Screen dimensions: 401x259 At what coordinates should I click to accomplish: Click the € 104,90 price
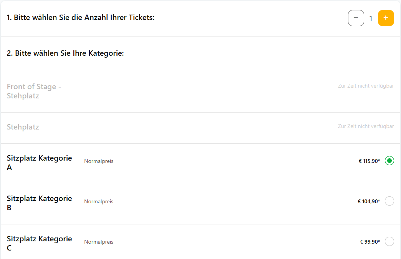(369, 201)
